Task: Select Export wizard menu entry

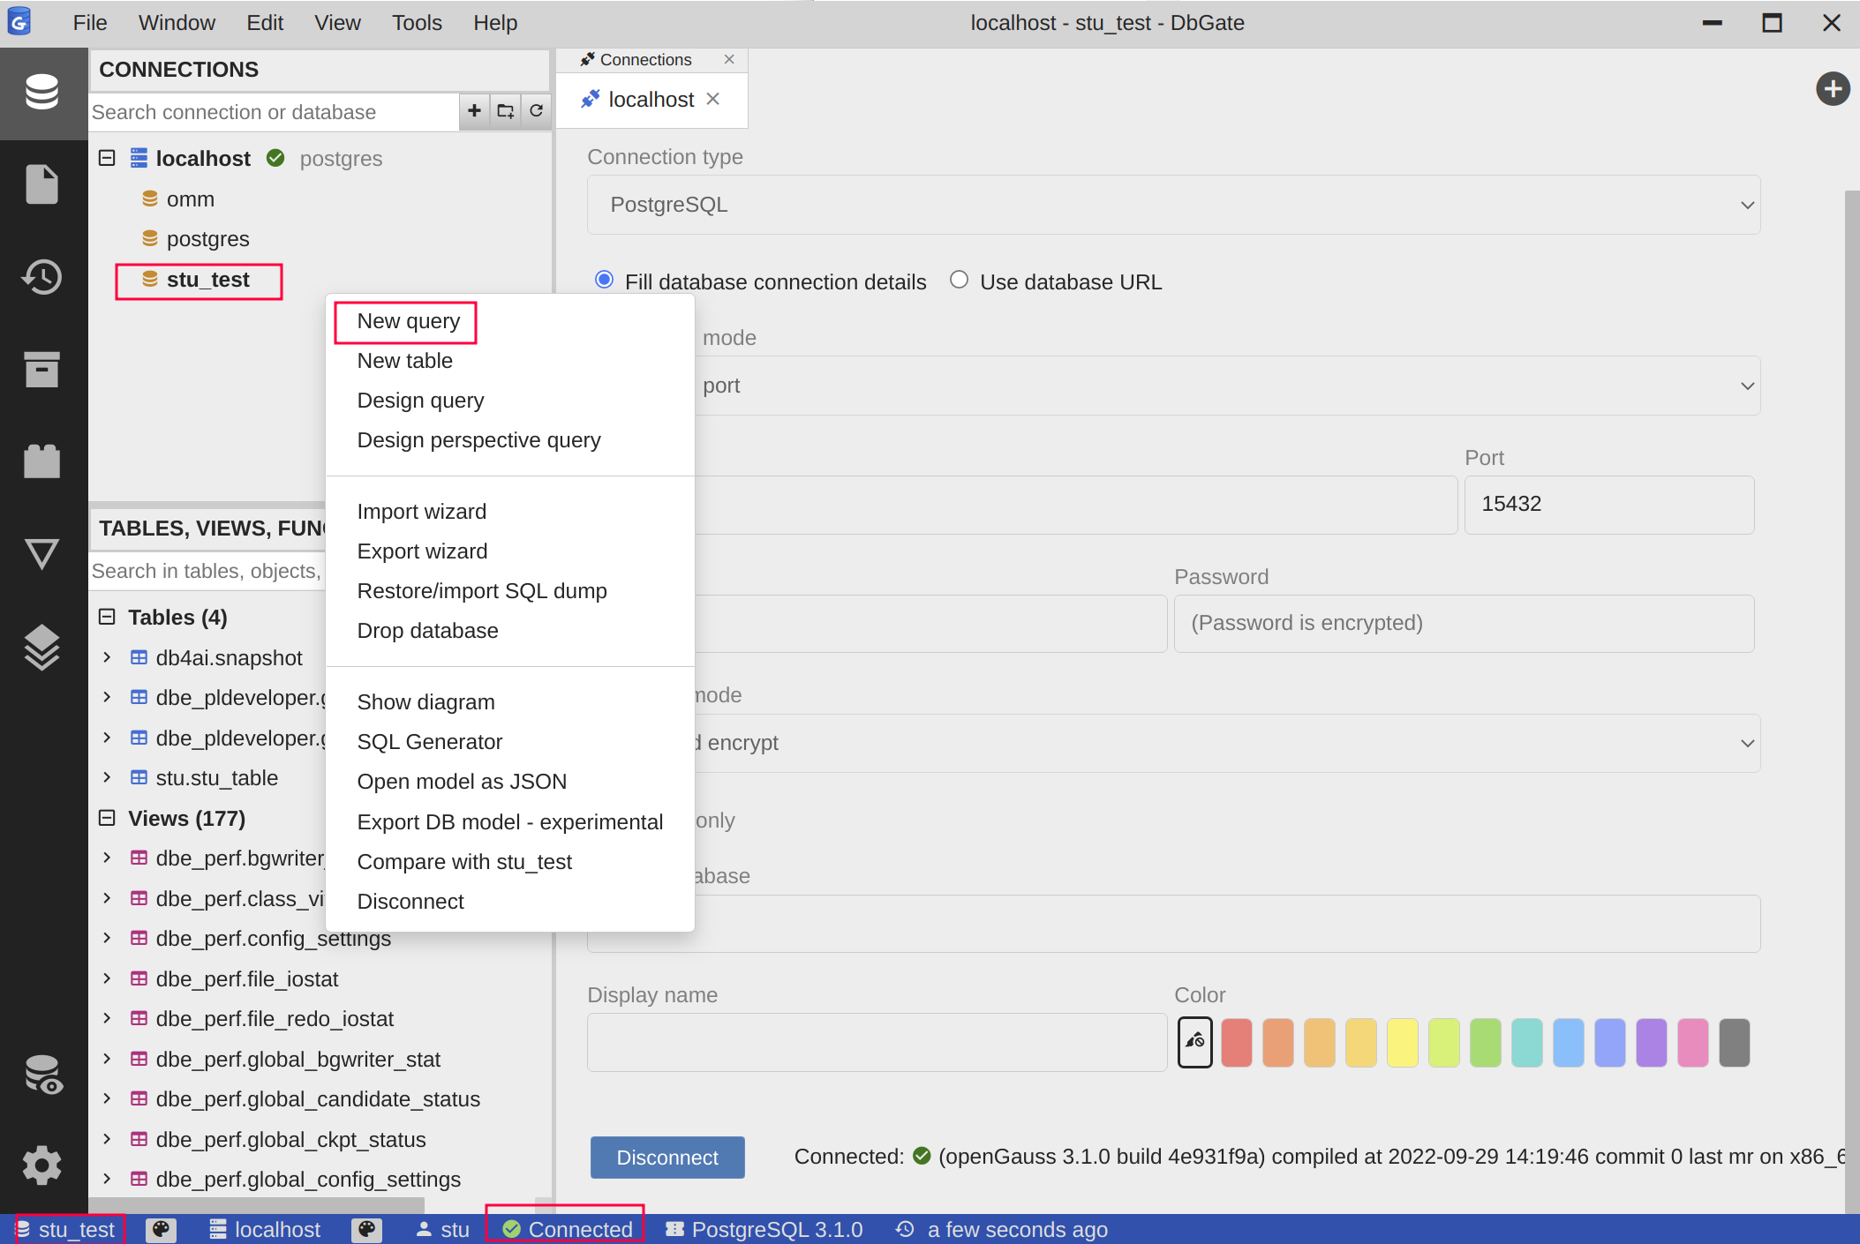Action: tap(510, 551)
